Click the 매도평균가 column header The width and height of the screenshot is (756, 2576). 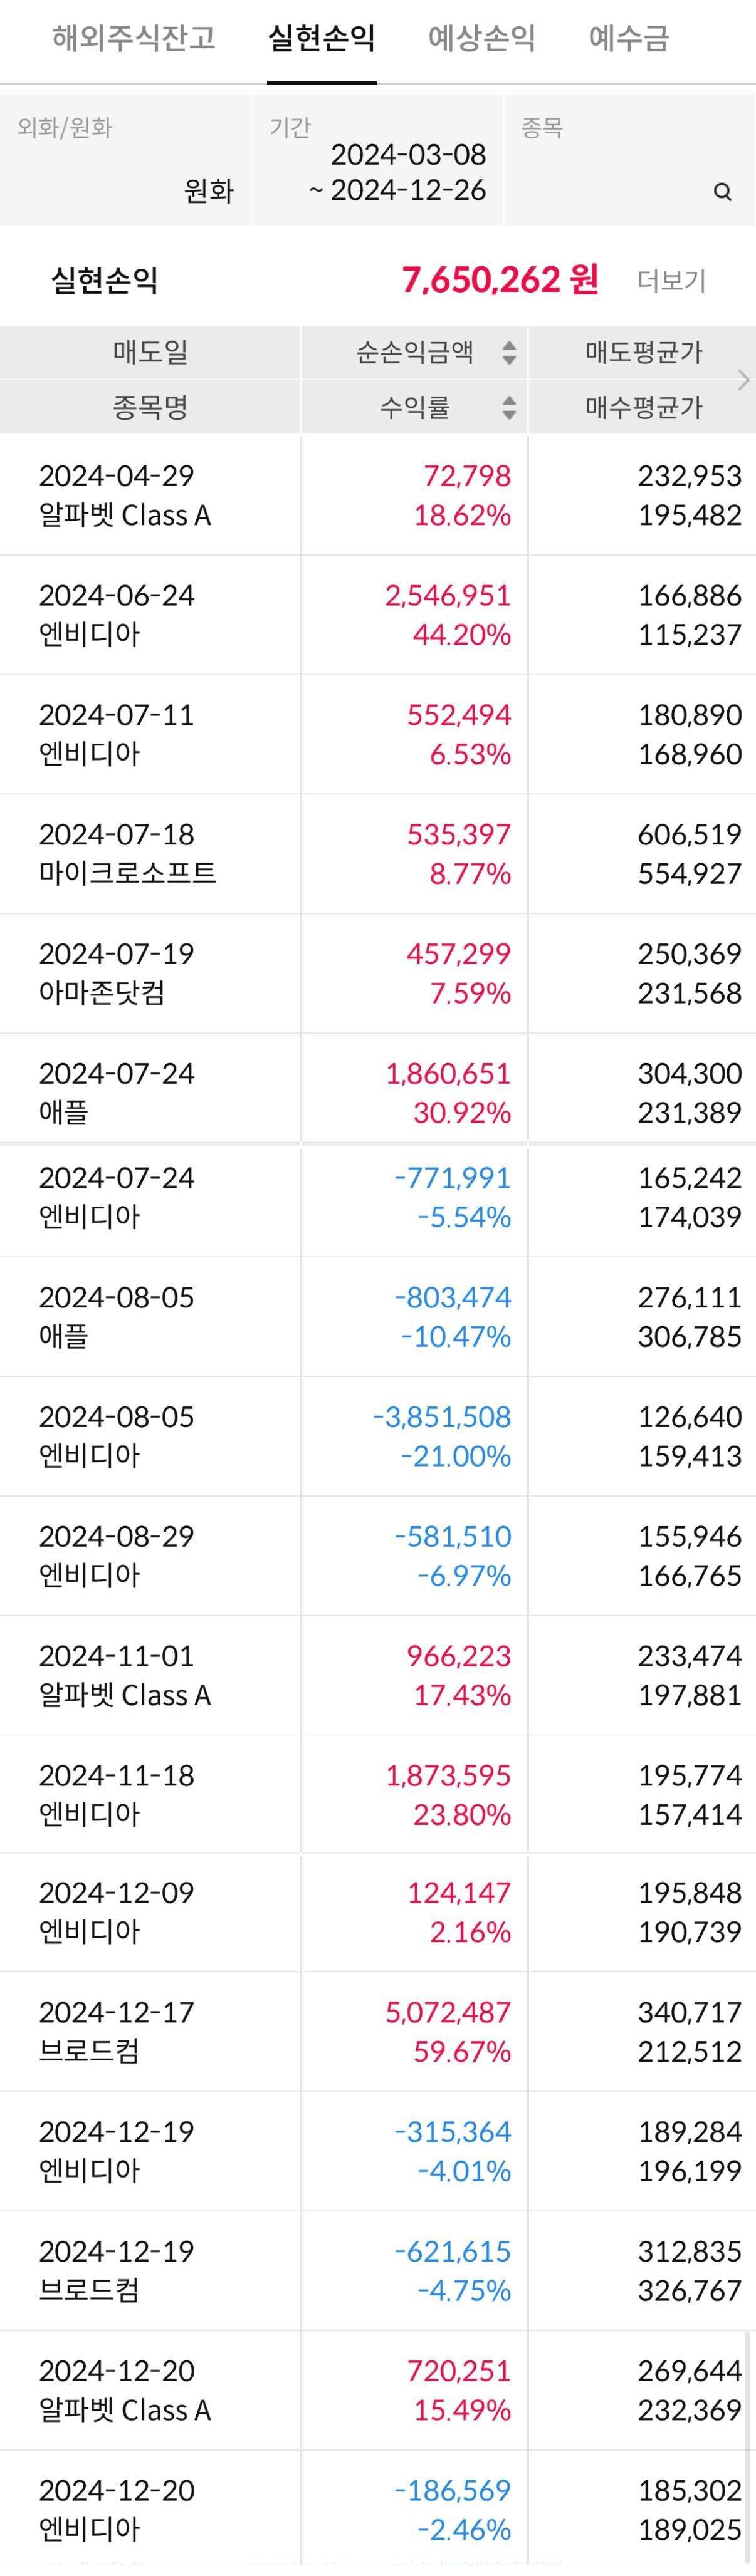[643, 352]
